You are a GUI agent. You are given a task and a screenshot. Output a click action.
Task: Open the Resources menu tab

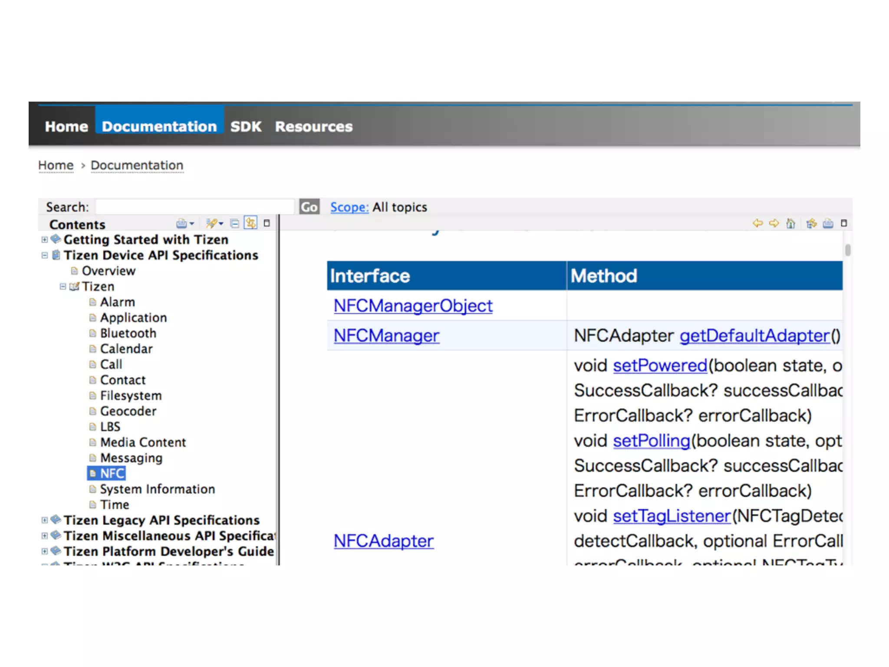pos(313,126)
